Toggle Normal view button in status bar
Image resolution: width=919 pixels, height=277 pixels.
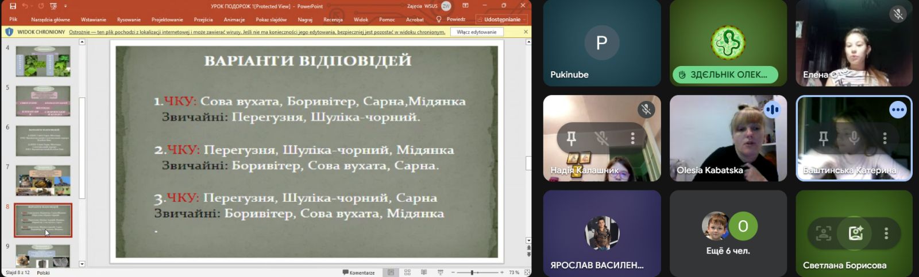391,272
